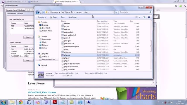Image resolution: width=187 pixels, height=105 pixels.
Task: Select the php.exe file row
Action: (x=100, y=55)
